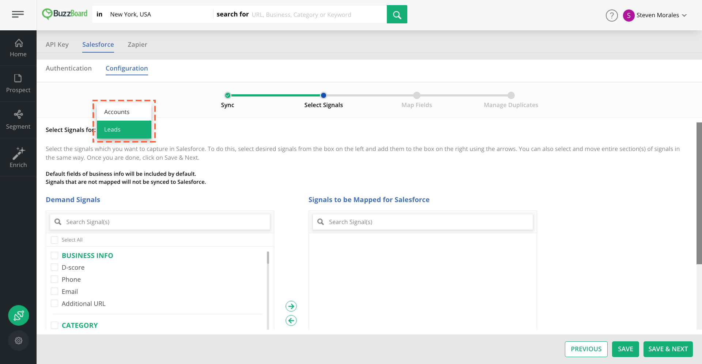Click the left arrow to remove signals
This screenshot has width=702, height=364.
(x=291, y=321)
